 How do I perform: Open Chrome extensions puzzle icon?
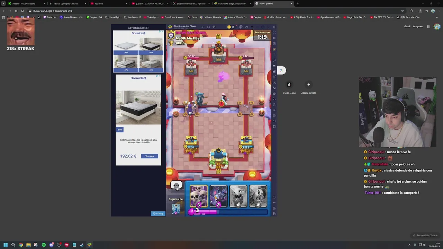point(411,11)
